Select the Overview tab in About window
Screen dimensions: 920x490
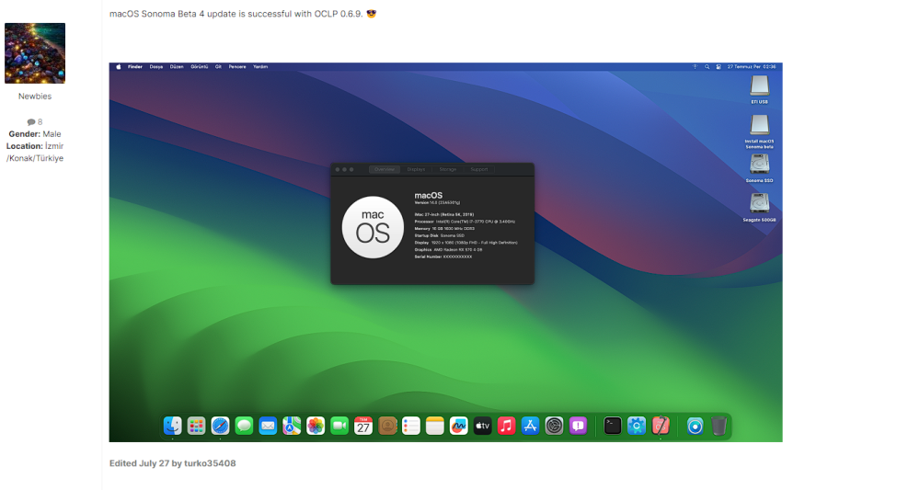[385, 169]
